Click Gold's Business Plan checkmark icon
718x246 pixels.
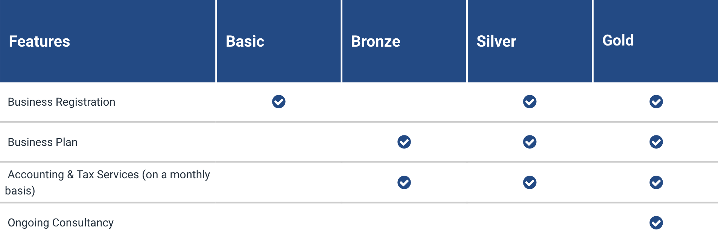(x=656, y=142)
